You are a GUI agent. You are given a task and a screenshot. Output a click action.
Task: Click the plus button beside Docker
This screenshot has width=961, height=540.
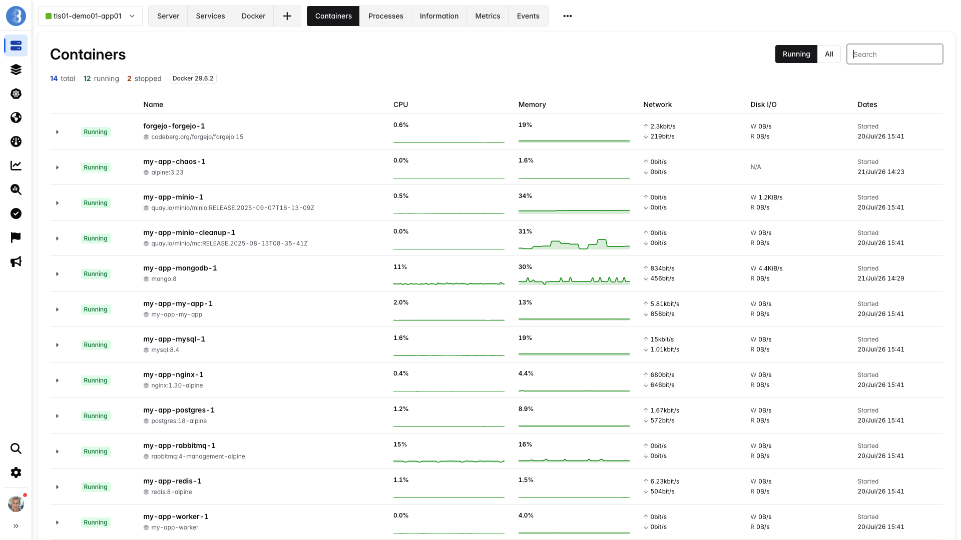tap(287, 16)
